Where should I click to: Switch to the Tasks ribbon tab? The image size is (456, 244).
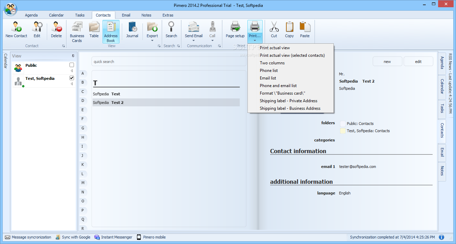pos(80,15)
